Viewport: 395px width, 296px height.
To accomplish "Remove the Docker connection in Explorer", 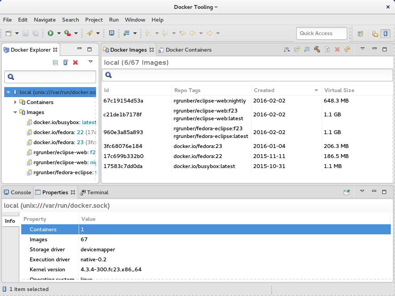I will 75,62.
